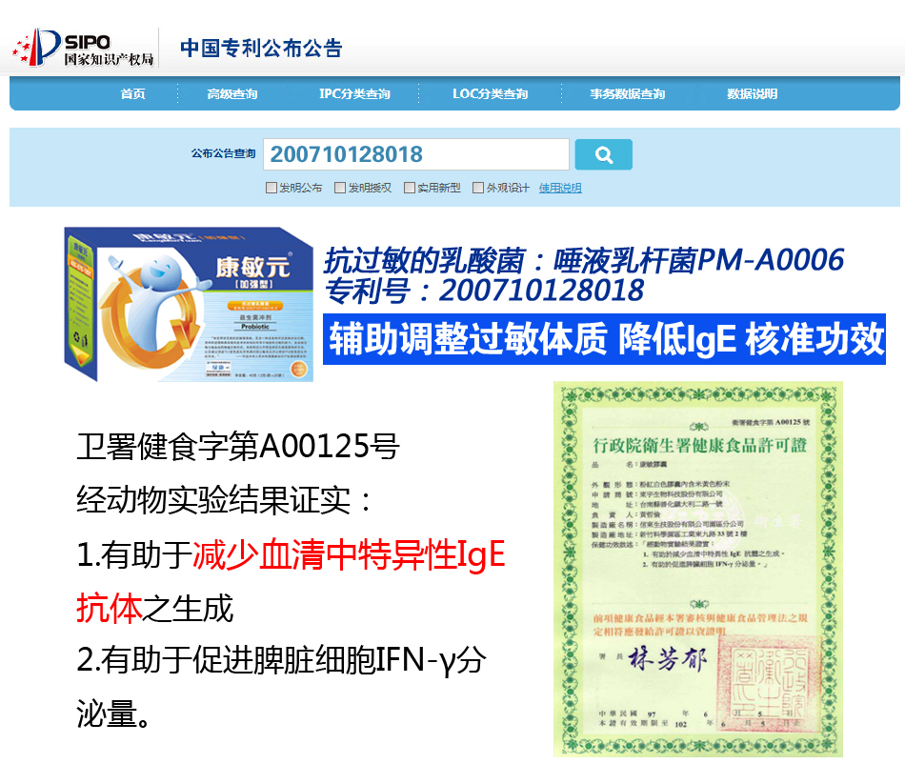The image size is (905, 784).
Task: Click the certificate title 行政院衛生署健康食品許可證
Action: tap(699, 446)
